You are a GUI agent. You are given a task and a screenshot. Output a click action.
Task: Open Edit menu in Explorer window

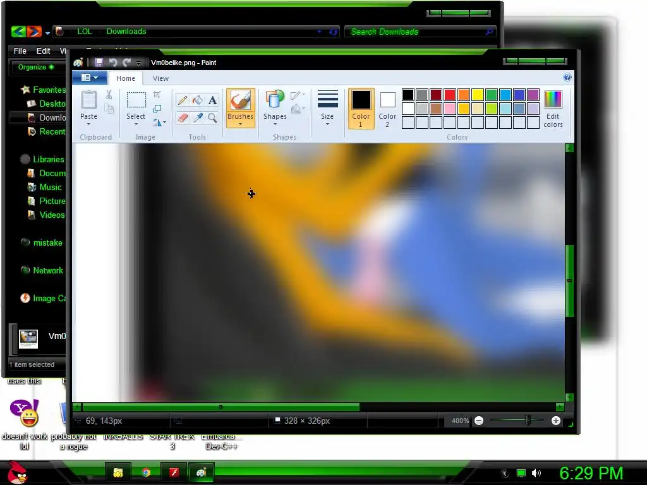pyautogui.click(x=43, y=51)
